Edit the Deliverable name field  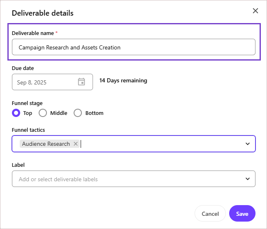coord(134,47)
